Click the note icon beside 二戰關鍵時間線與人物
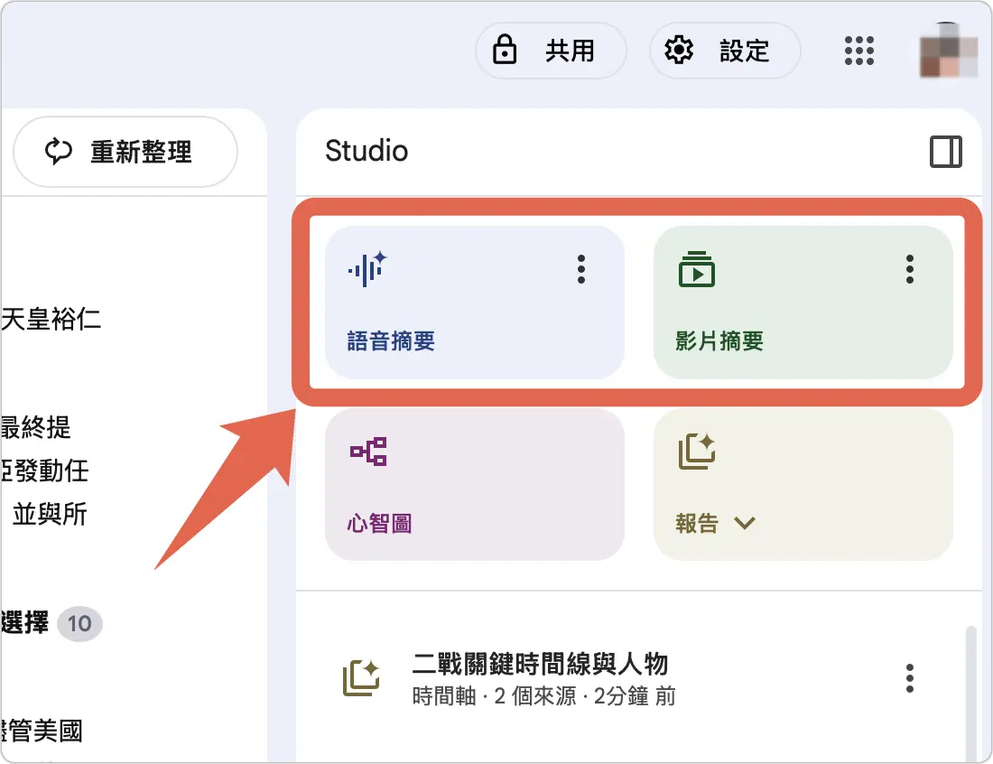This screenshot has width=993, height=764. pos(361,678)
